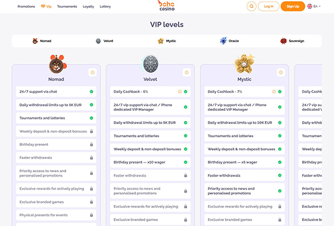
Task: Click info icon beside Daily Cashback 7%
Action: tap(274, 92)
